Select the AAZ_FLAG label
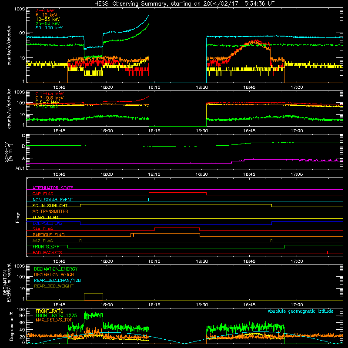The image size is (348, 348). (43, 241)
